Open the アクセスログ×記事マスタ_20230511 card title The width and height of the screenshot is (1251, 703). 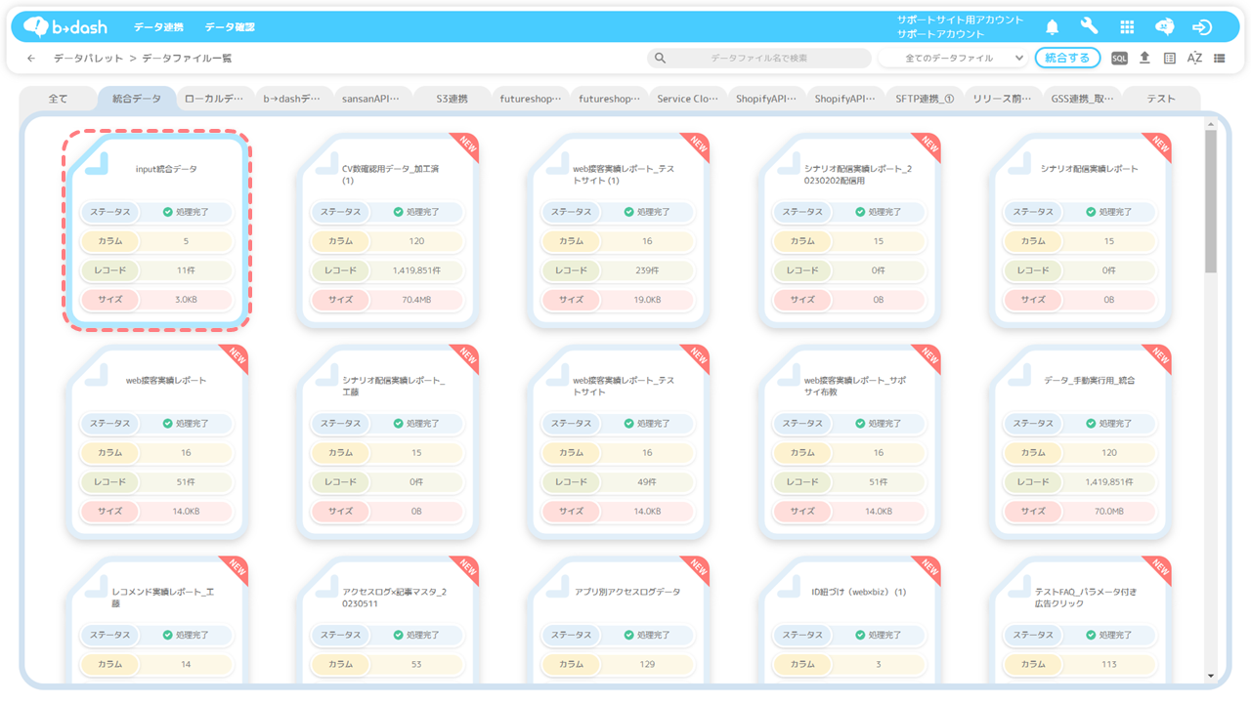point(395,598)
